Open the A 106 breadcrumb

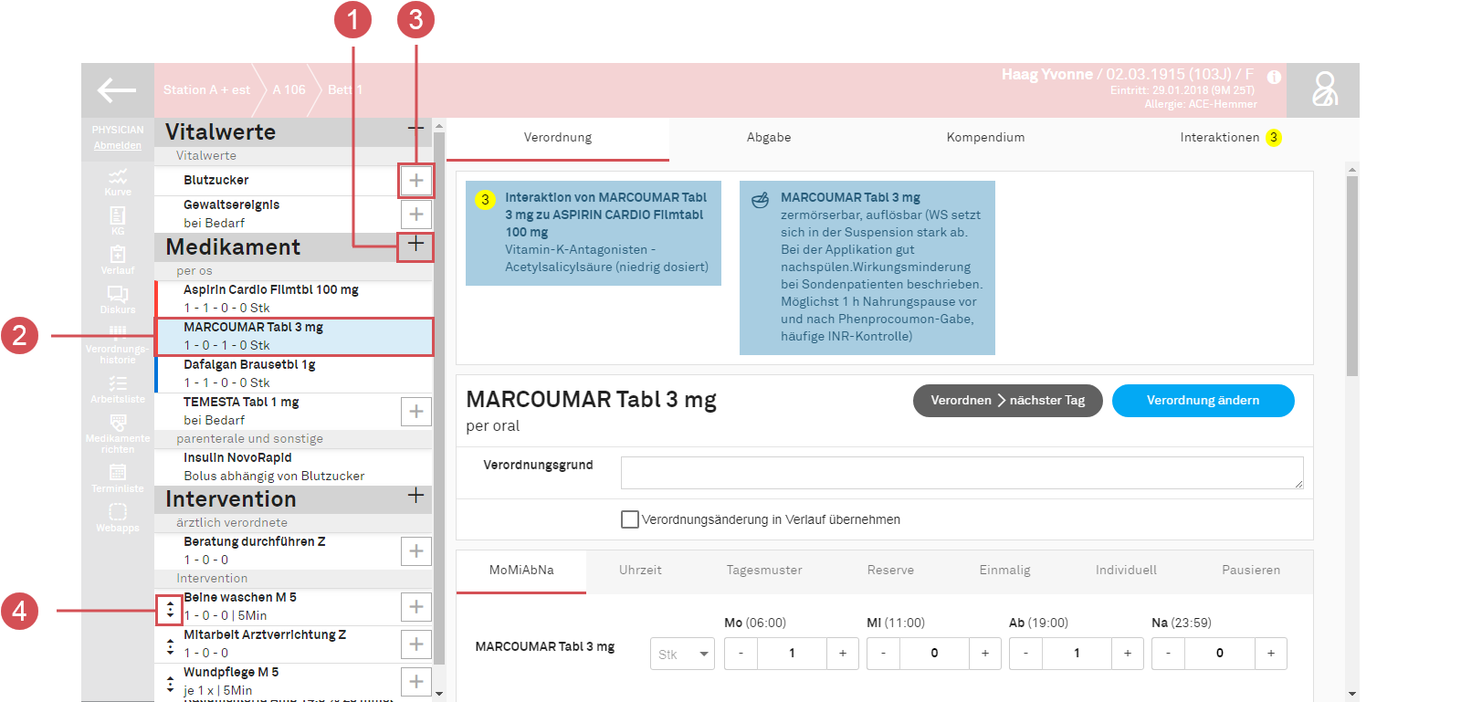click(289, 90)
